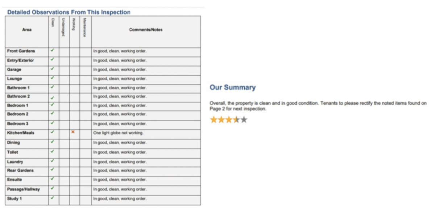Click the Clean check for the Lounge row
The height and width of the screenshot is (209, 435).
click(52, 78)
